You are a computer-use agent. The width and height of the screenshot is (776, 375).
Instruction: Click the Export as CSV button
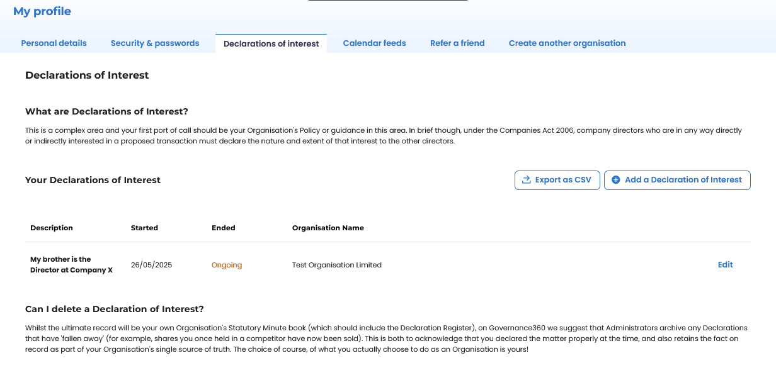point(557,180)
